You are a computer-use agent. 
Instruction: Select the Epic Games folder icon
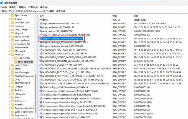point(12,15)
